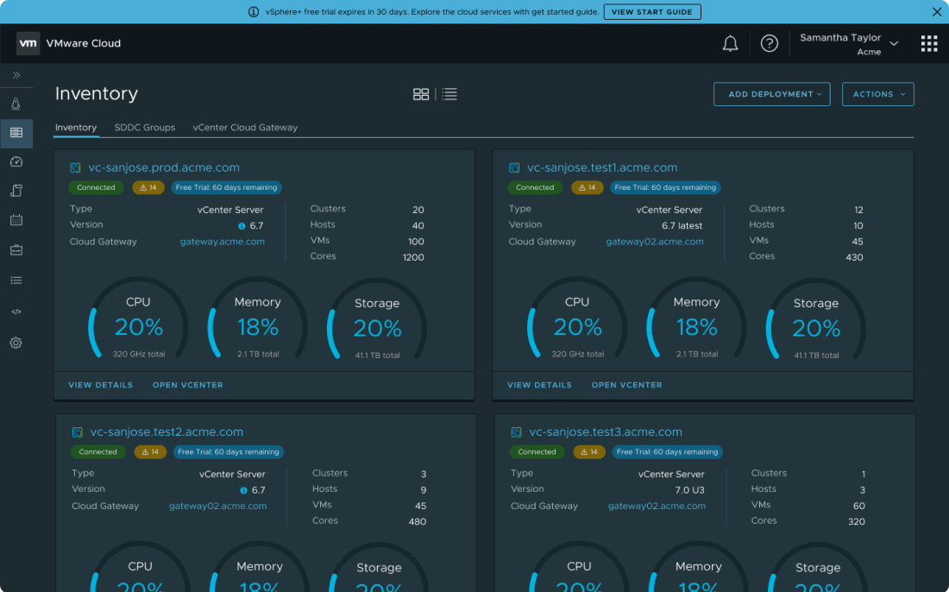The image size is (949, 592).
Task: Click Open vCenter on prod card
Action: coord(187,385)
